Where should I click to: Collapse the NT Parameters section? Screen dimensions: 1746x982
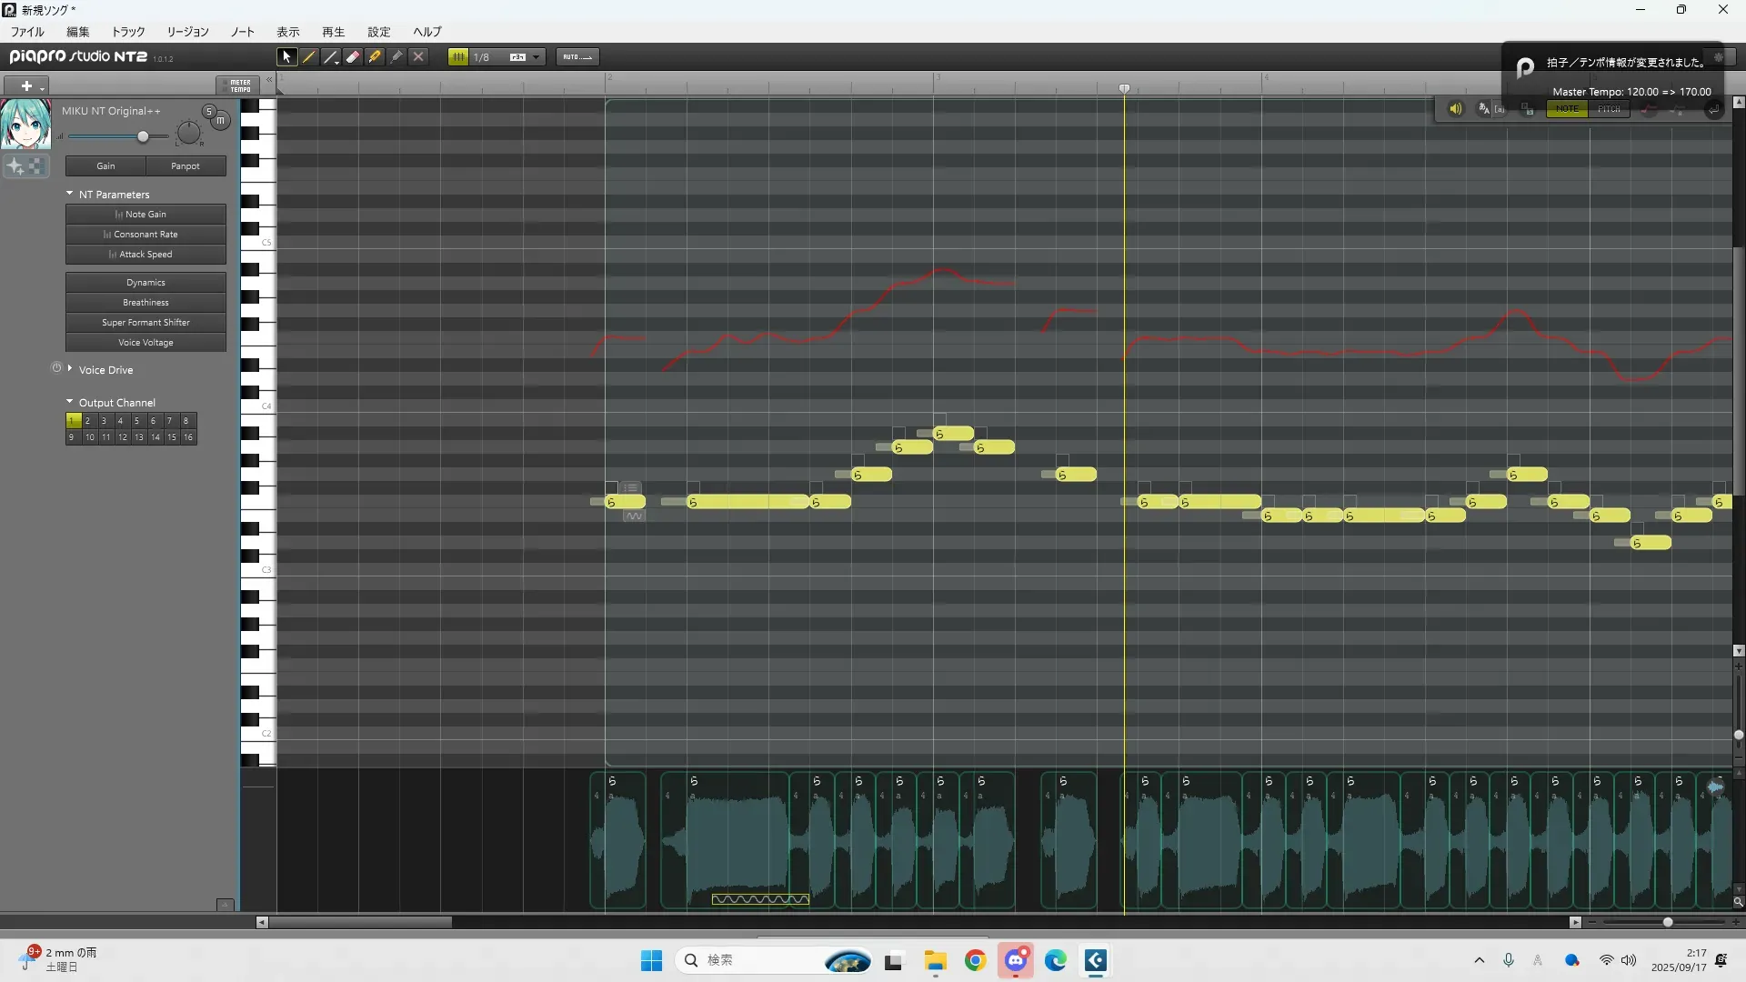coord(70,194)
